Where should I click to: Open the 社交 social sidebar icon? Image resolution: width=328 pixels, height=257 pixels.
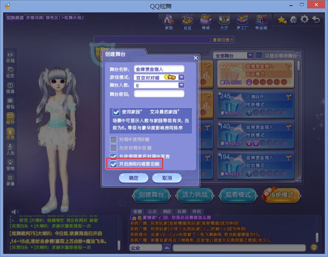(x=10, y=72)
